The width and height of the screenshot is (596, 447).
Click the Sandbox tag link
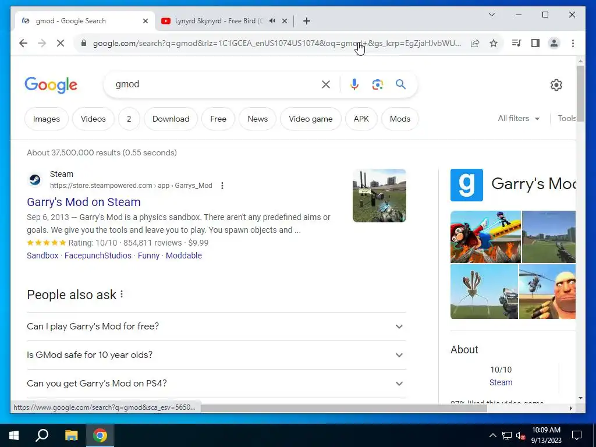pyautogui.click(x=42, y=256)
